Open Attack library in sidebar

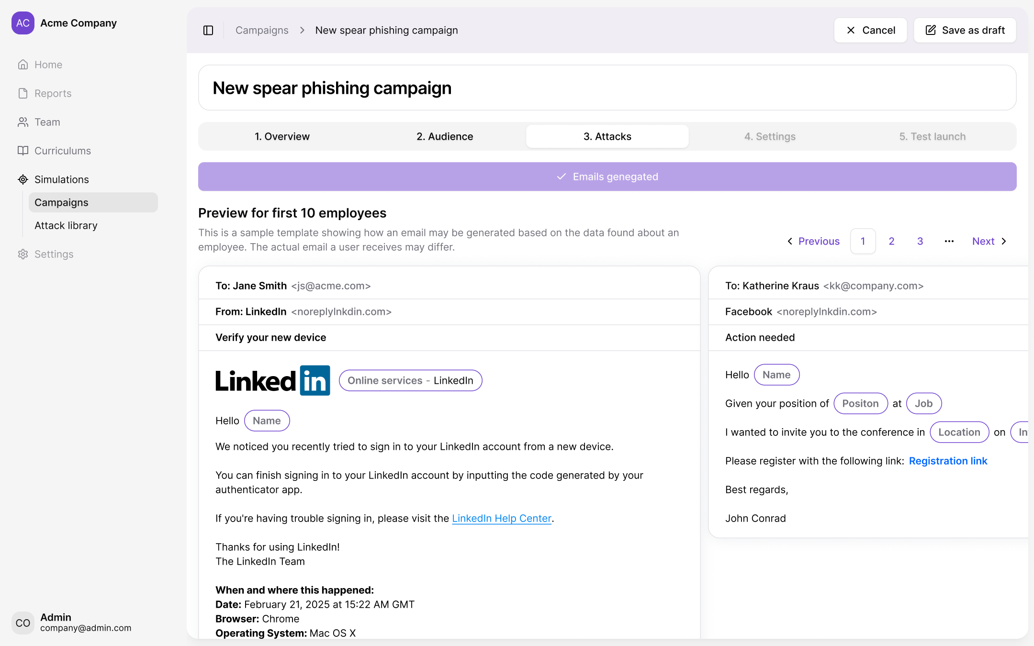[x=66, y=225]
